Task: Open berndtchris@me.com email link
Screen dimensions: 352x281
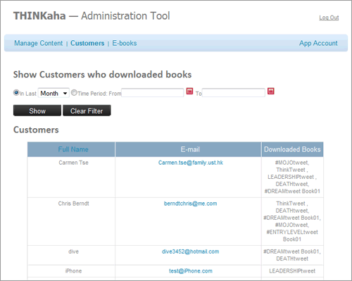Action: click(x=190, y=204)
